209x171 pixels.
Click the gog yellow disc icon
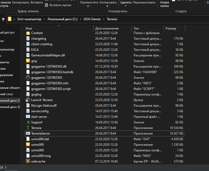pyautogui.click(x=28, y=61)
